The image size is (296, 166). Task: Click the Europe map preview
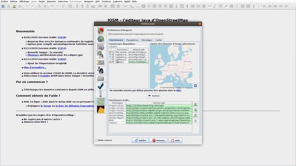click(171, 67)
